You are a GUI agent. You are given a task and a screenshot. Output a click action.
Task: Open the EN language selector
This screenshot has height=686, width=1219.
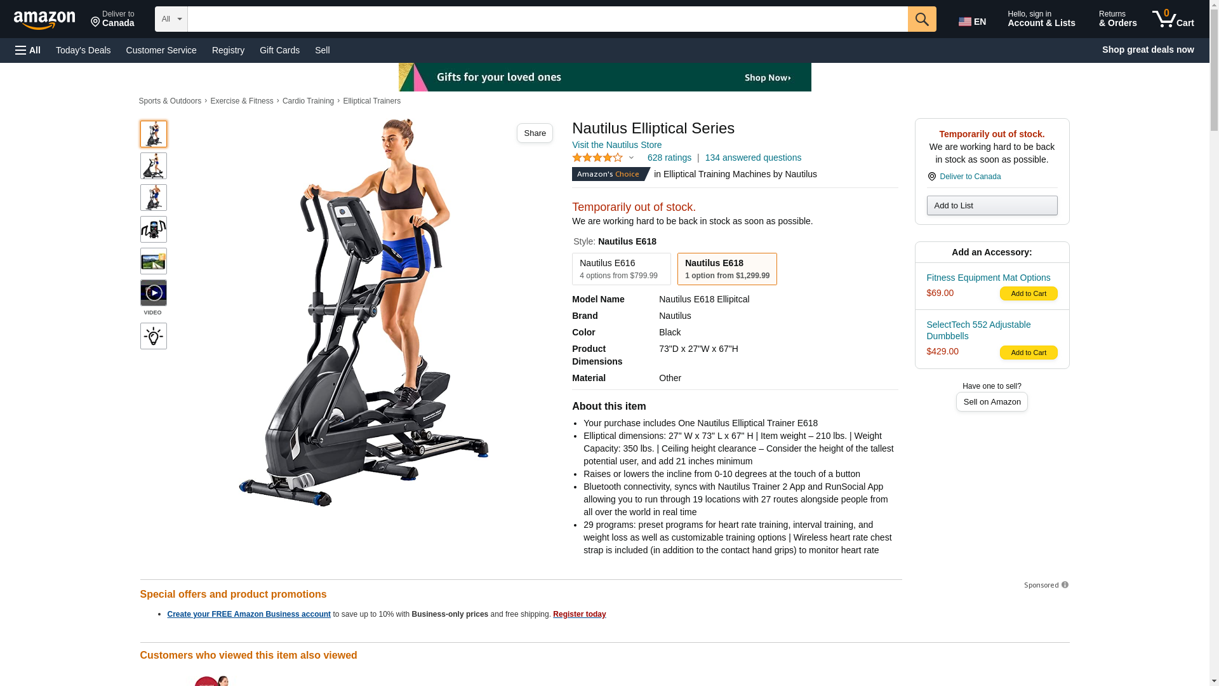pyautogui.click(x=973, y=22)
